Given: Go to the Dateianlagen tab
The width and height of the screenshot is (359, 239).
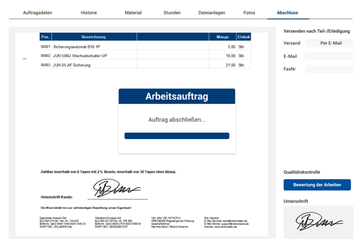Looking at the screenshot, I should pos(212,13).
